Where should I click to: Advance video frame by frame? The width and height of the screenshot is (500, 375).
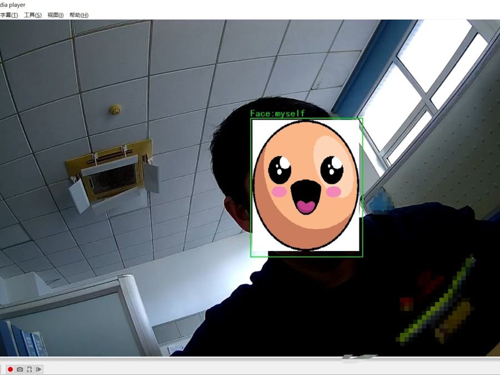click(39, 369)
